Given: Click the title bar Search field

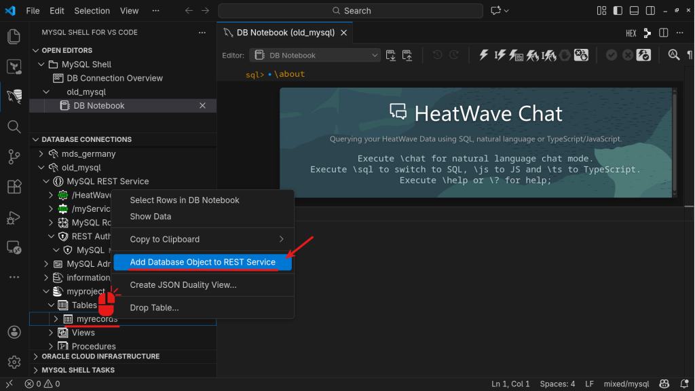Looking at the screenshot, I should click(x=351, y=11).
